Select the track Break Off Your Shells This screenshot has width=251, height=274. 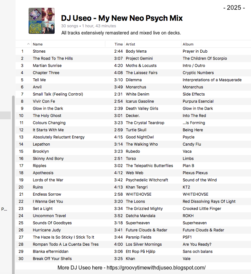tap(133, 259)
